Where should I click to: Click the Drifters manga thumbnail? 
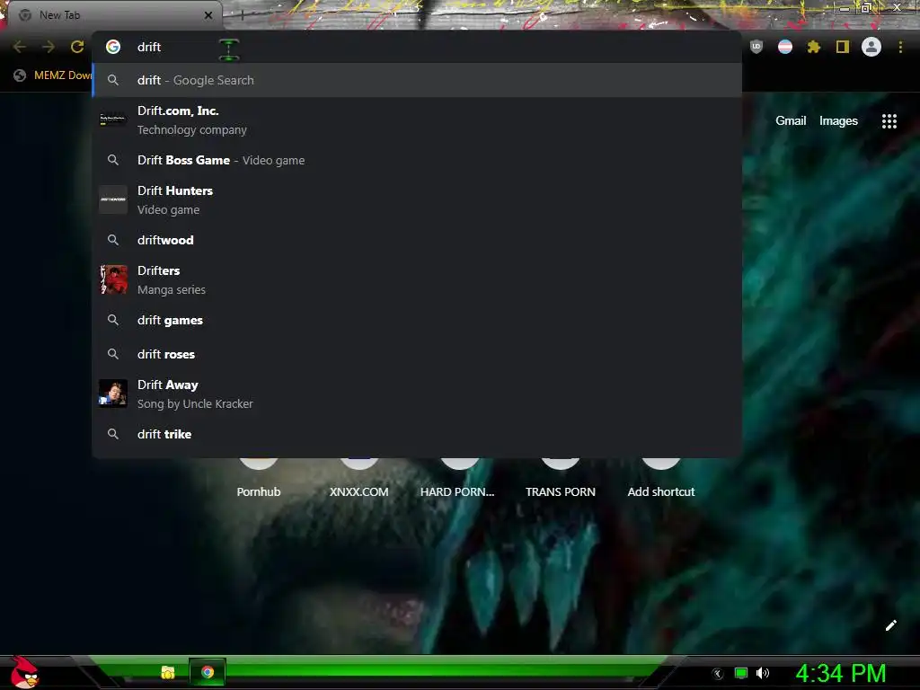pyautogui.click(x=113, y=279)
